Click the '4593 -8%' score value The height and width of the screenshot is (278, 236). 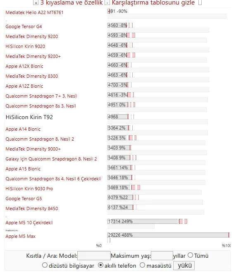point(117,35)
